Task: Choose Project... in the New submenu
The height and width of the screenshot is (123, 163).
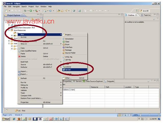Action: 75,35
